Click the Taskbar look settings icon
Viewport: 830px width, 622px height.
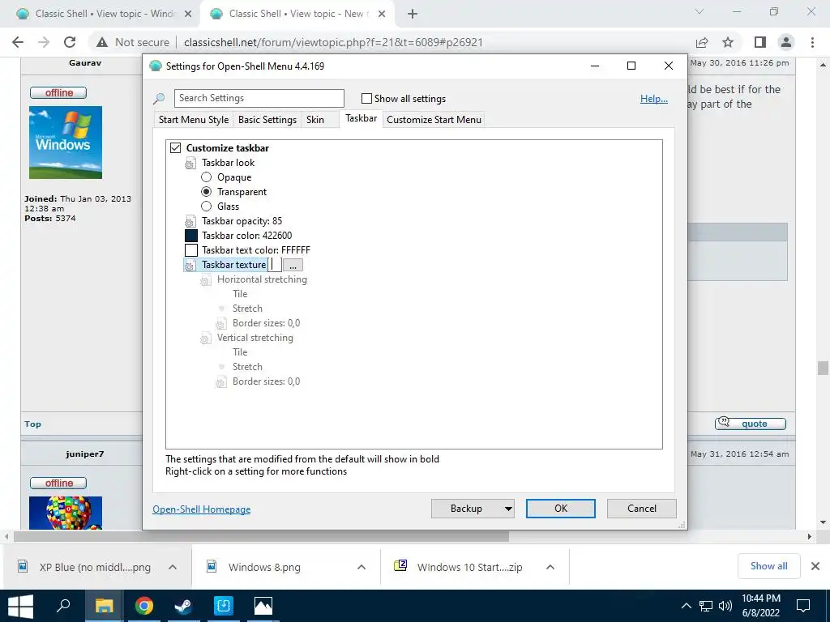(190, 164)
